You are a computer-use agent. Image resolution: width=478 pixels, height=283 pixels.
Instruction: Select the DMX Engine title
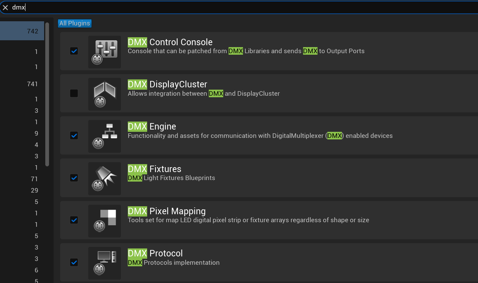point(152,126)
